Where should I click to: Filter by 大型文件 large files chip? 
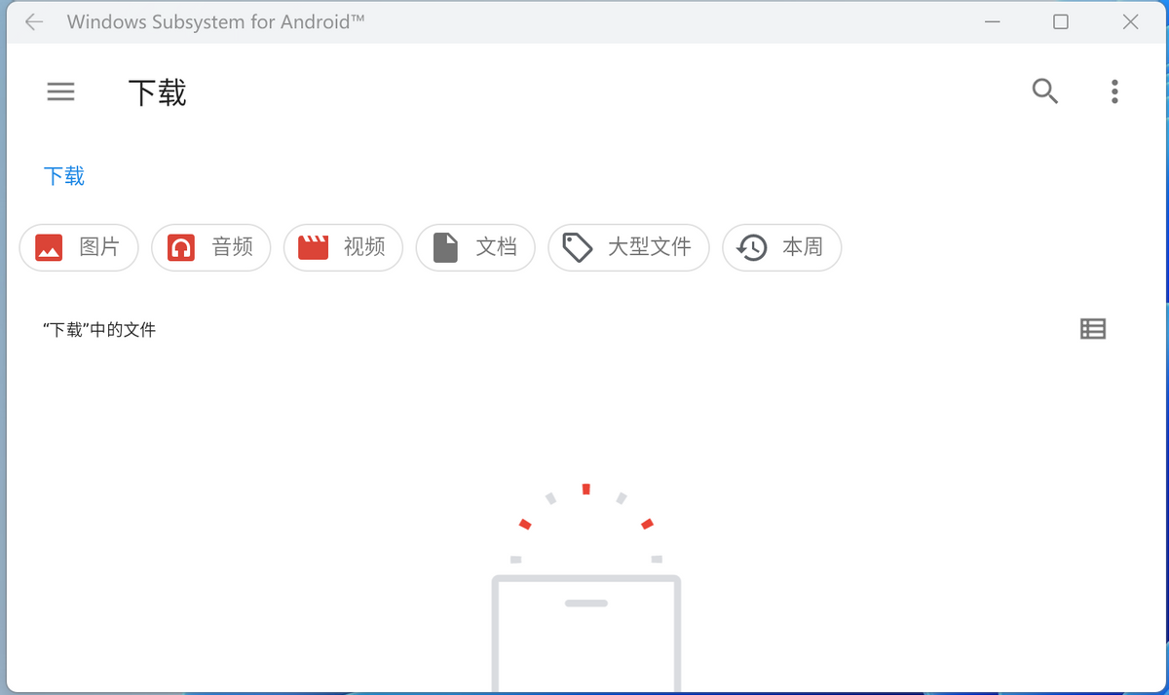pos(628,247)
